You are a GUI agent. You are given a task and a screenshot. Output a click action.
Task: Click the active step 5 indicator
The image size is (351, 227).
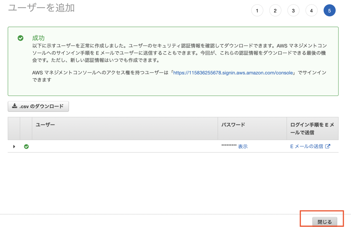tap(330, 11)
